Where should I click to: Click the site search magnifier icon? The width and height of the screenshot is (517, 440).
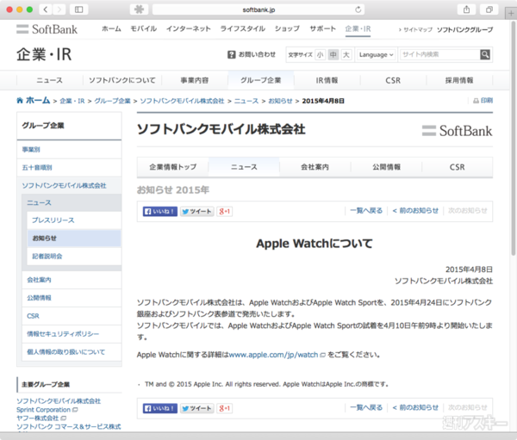coord(484,54)
